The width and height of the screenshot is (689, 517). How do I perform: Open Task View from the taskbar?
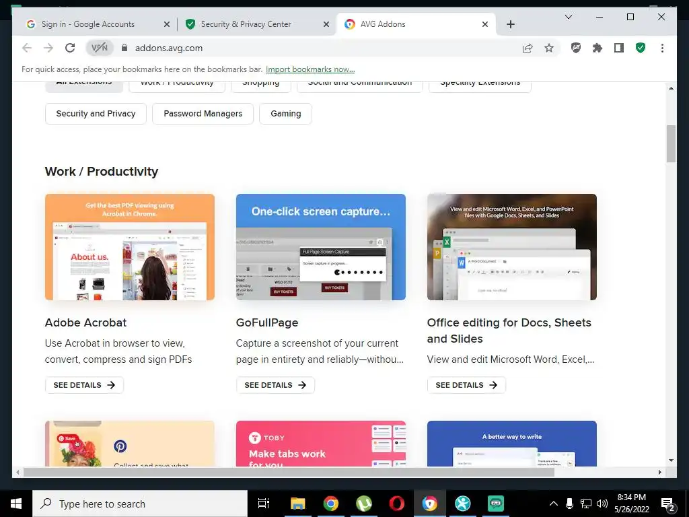tap(264, 504)
